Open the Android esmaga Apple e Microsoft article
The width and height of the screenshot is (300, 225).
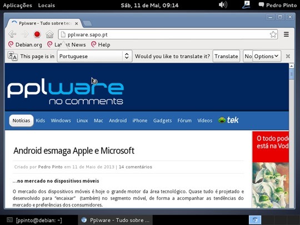click(74, 151)
